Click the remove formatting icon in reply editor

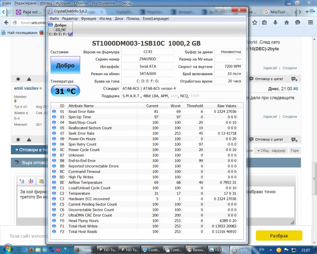tap(31, 181)
